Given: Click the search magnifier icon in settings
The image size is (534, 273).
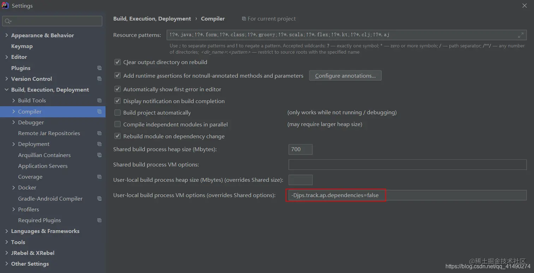Looking at the screenshot, I should pos(8,21).
